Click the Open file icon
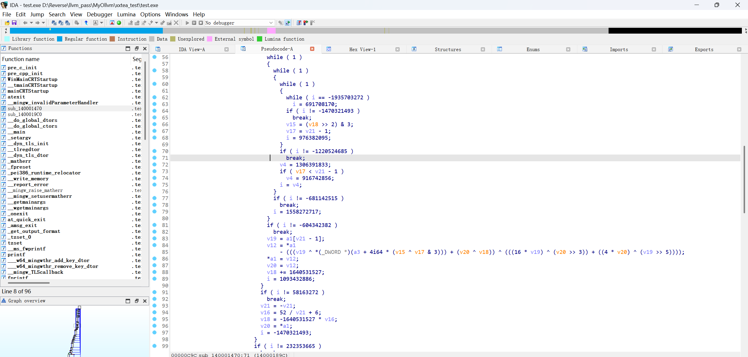Viewport: 748px width, 357px height. click(x=7, y=23)
